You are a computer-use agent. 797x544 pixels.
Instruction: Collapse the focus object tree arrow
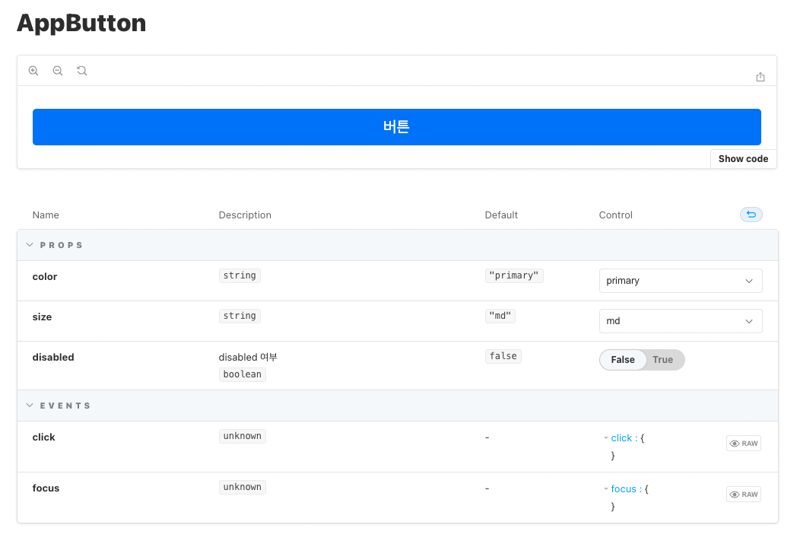pos(606,488)
